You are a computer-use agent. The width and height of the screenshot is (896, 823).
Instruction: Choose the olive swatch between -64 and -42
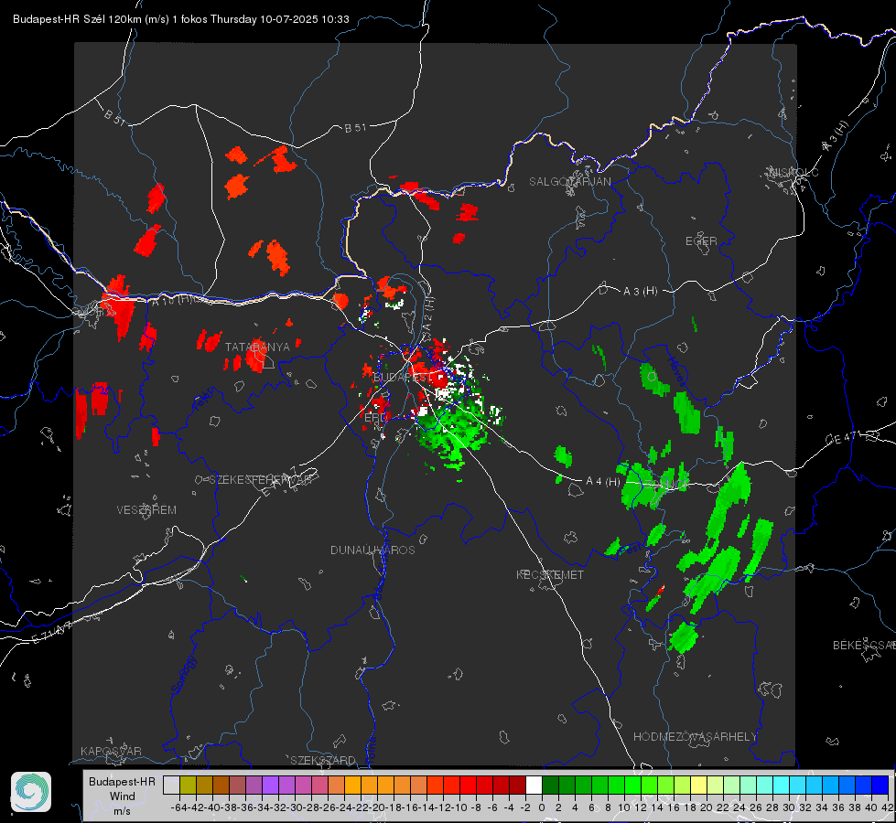pos(188,786)
